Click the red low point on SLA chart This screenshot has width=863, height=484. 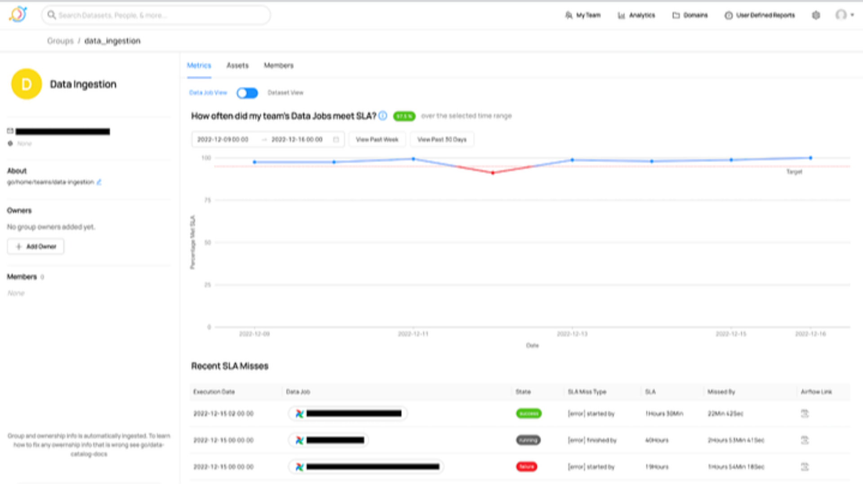(493, 173)
